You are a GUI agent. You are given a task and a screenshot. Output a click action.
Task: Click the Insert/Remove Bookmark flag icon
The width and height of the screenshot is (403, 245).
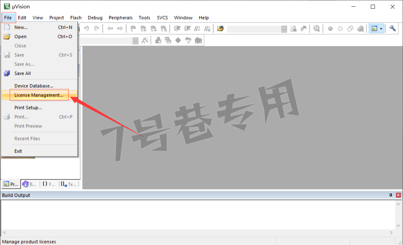pyautogui.click(x=133, y=28)
